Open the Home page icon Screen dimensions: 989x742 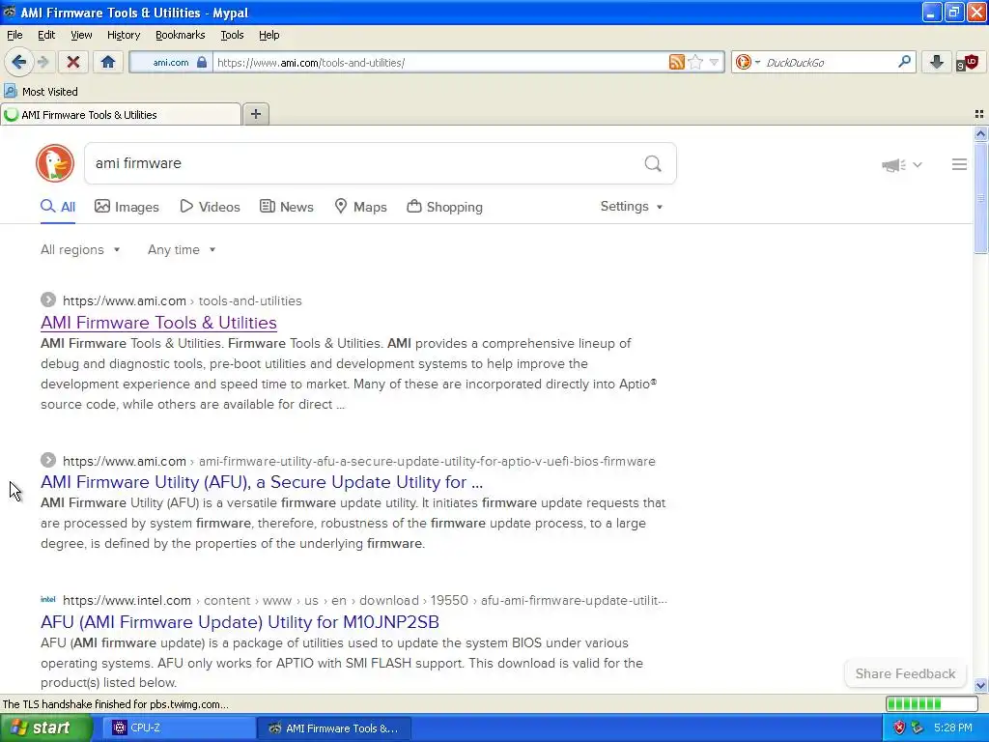tap(108, 62)
